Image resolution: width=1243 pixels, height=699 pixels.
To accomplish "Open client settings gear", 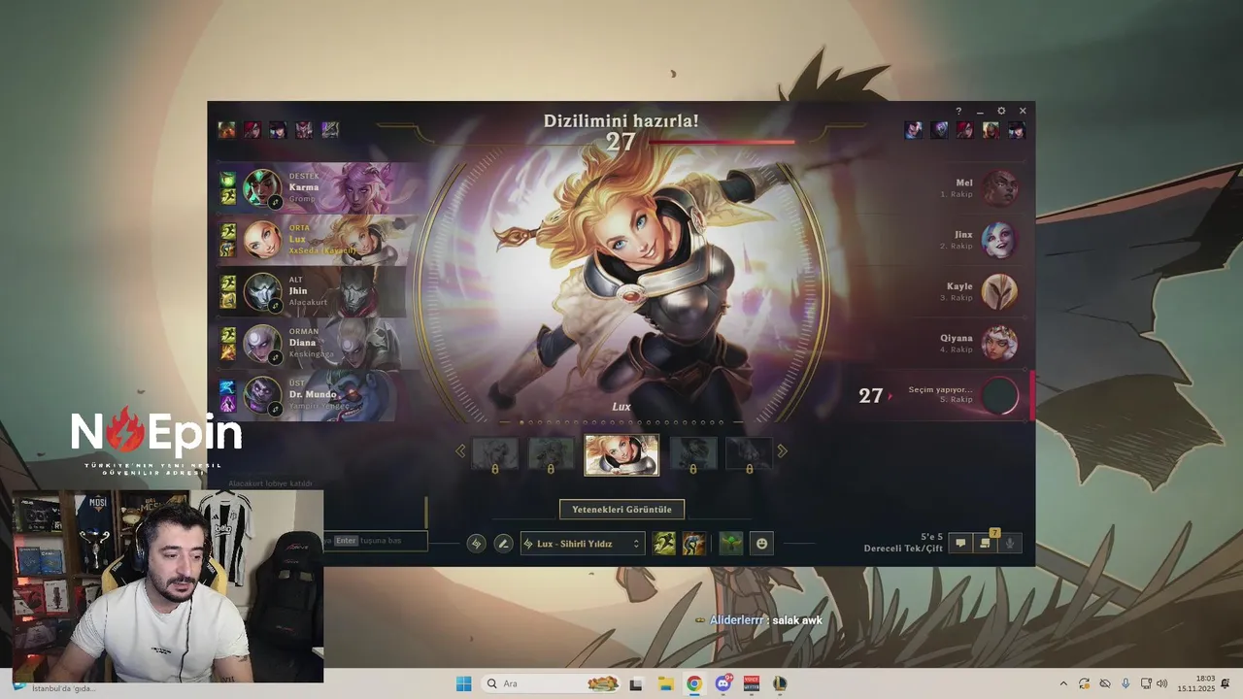I will [1001, 111].
